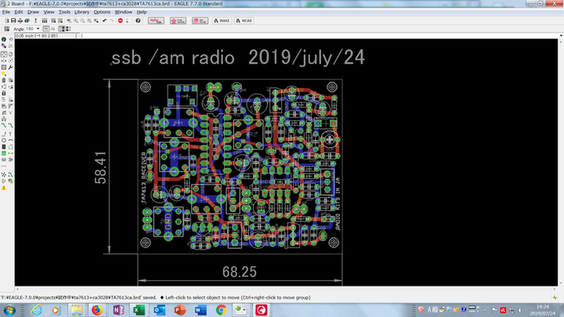Open the Help question mark icon

[138, 20]
